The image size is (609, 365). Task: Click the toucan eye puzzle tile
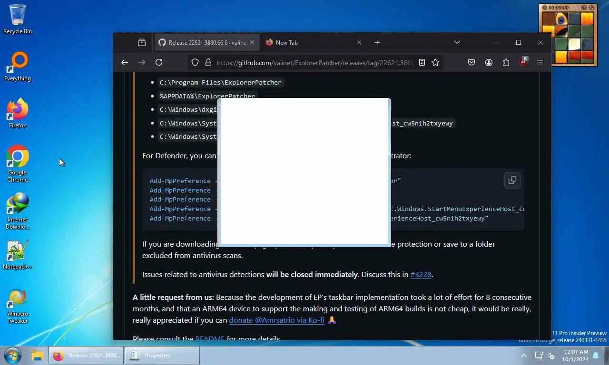562,19
